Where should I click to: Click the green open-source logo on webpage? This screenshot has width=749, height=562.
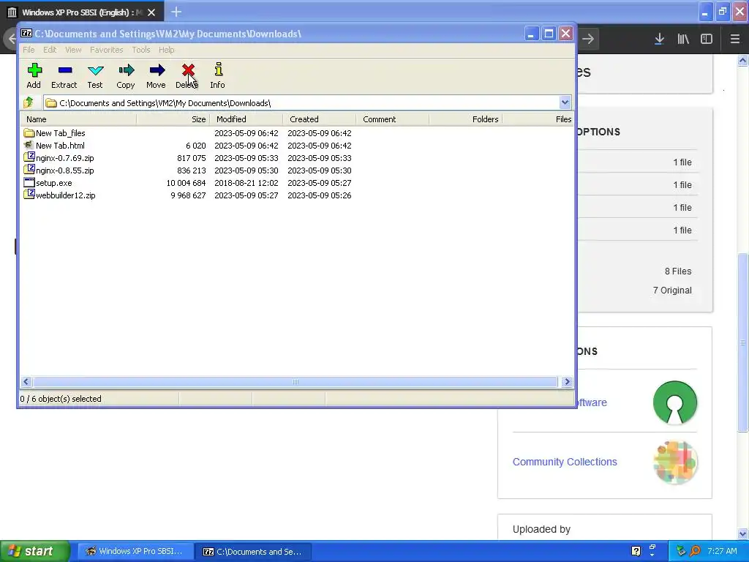coord(674,402)
